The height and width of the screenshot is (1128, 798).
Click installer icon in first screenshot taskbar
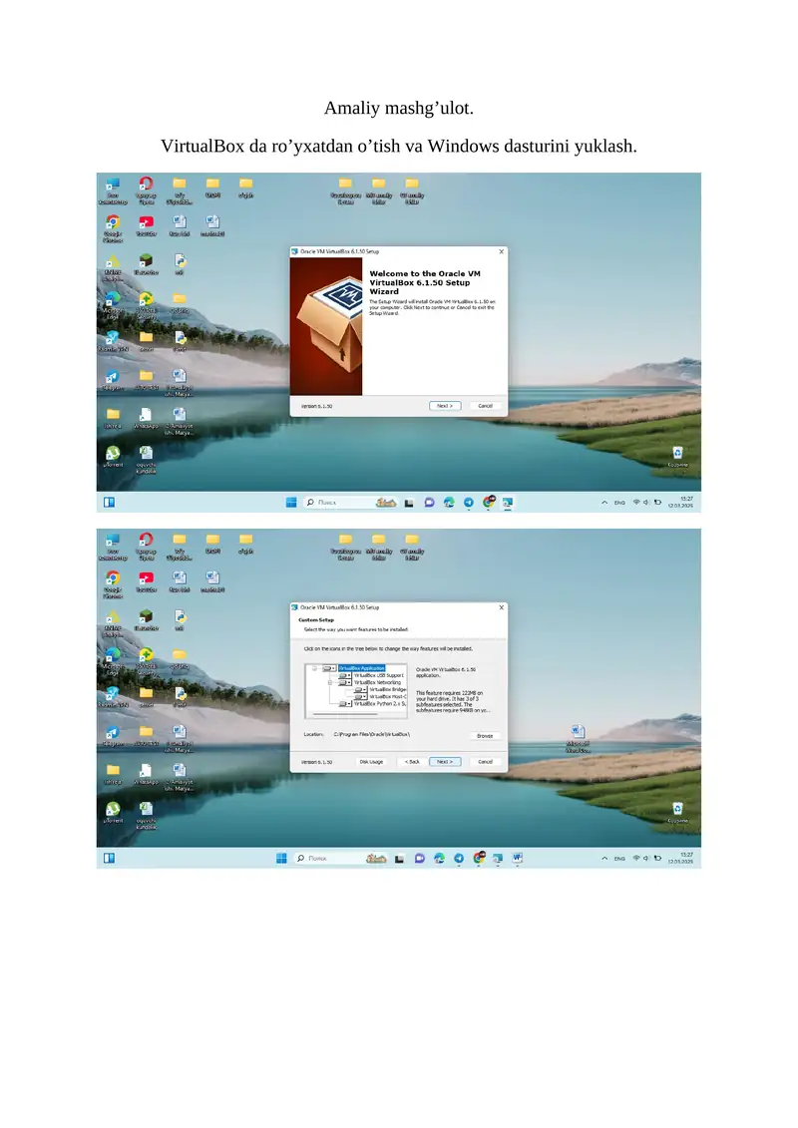[508, 503]
